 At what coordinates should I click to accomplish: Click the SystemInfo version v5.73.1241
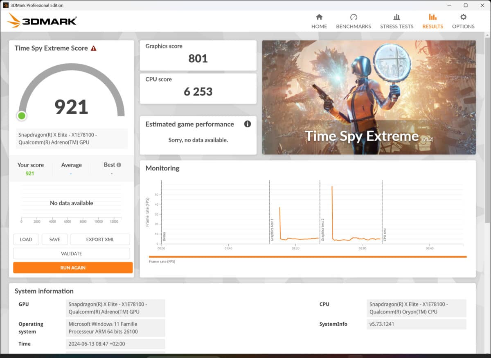(417, 324)
